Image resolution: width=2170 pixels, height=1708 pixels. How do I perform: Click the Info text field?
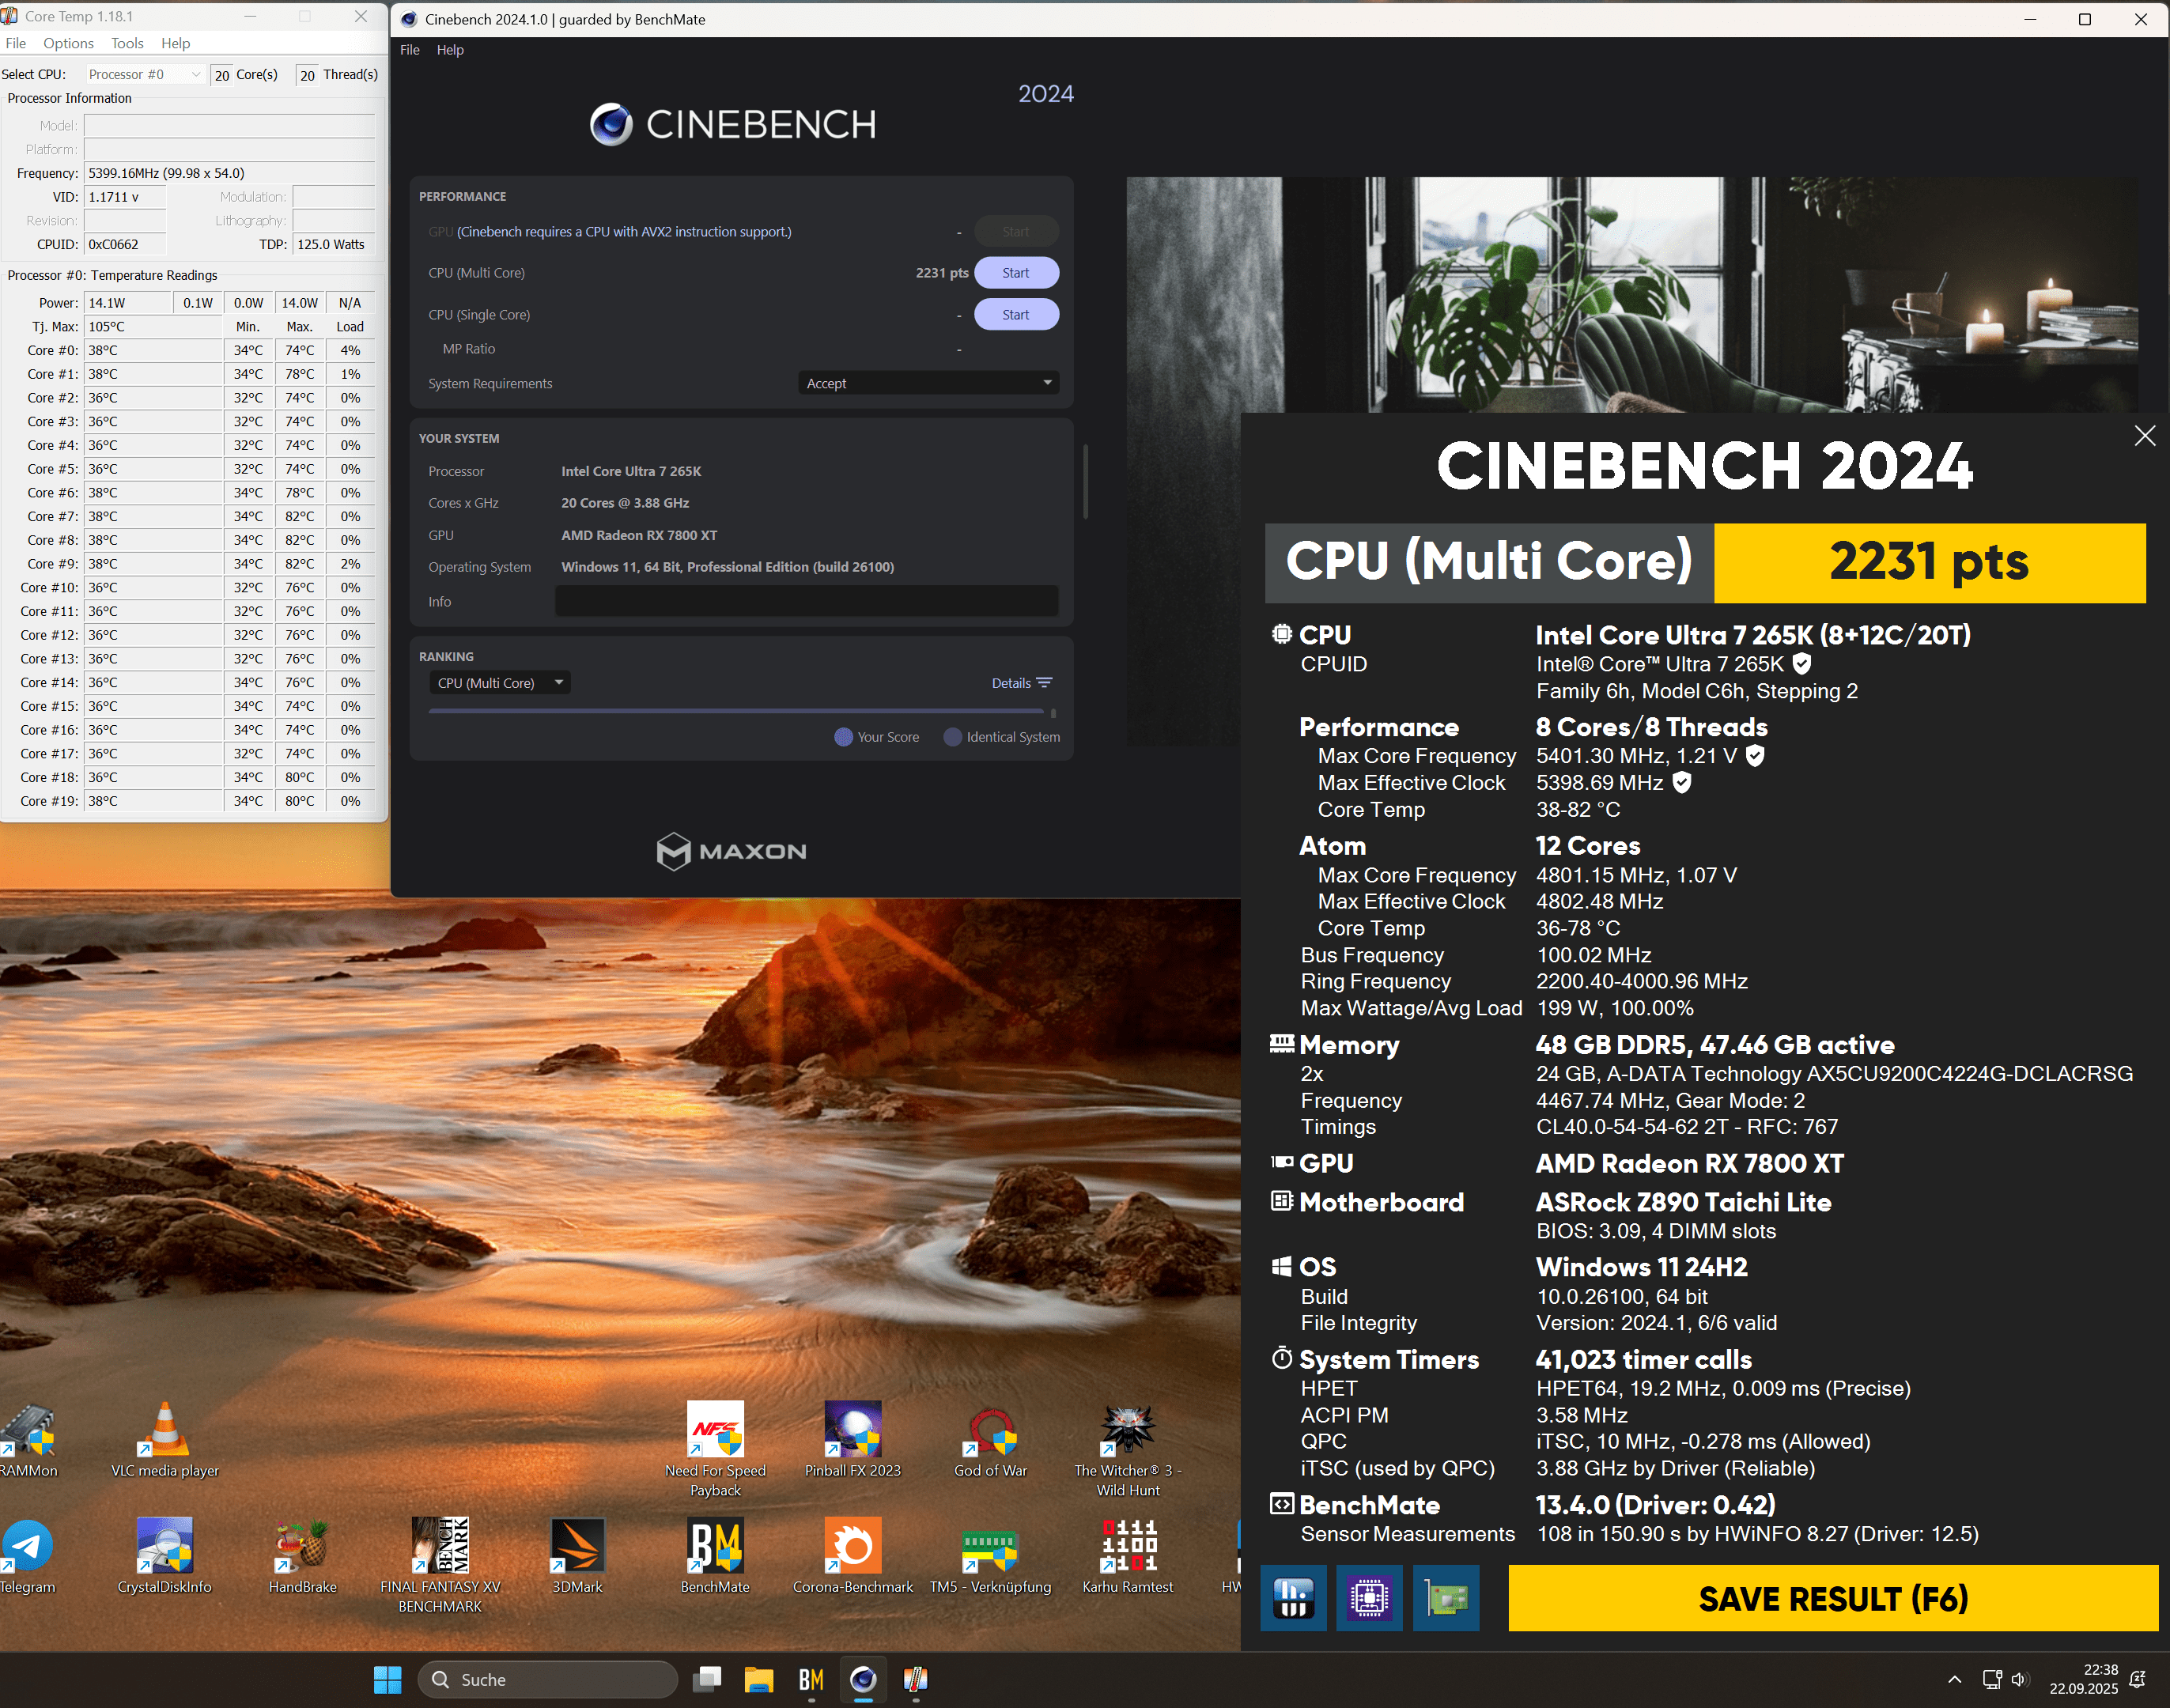click(x=806, y=602)
